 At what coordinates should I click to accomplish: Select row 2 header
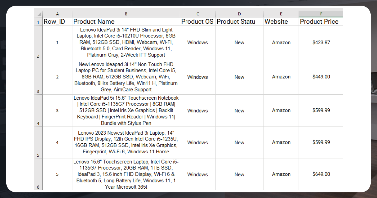(x=38, y=42)
